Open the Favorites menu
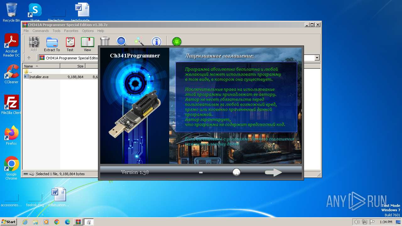The width and height of the screenshot is (402, 226). [71, 31]
